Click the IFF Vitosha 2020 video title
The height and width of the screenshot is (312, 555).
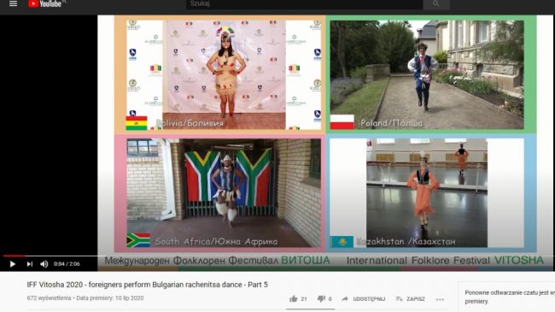click(x=147, y=285)
